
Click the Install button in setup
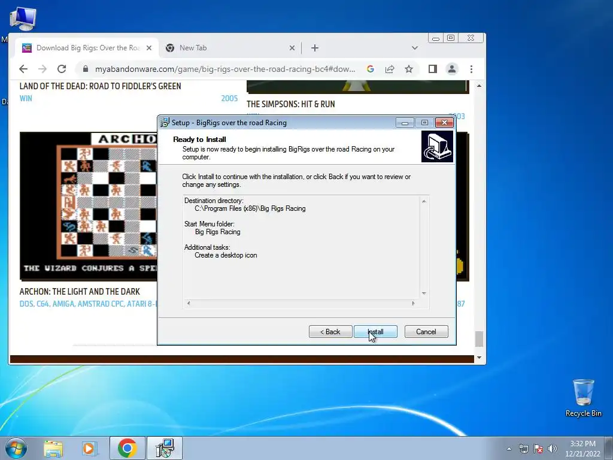click(x=375, y=332)
